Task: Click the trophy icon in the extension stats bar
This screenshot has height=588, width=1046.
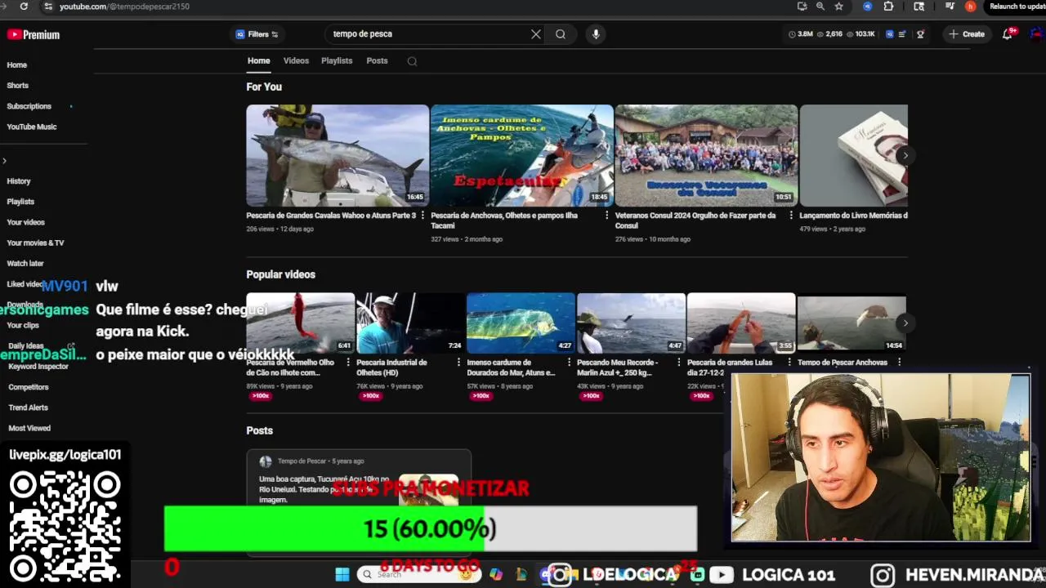Action: point(920,34)
